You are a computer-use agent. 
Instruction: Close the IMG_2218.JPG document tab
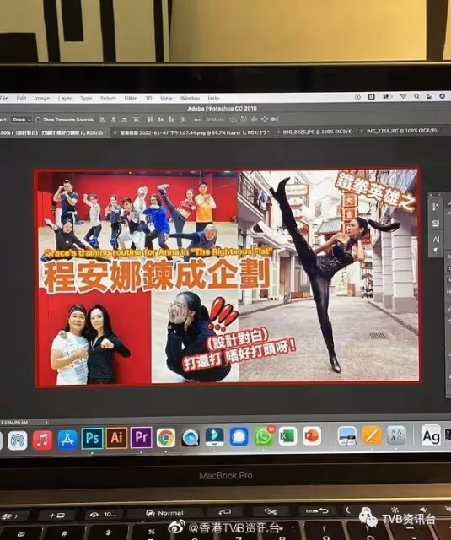tap(362, 132)
